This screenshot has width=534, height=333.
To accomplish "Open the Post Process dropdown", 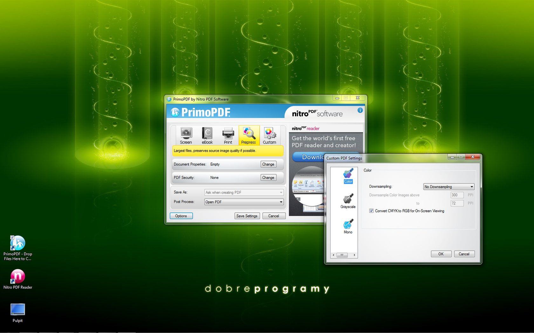I will pos(244,202).
